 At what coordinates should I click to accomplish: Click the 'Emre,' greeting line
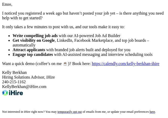point(7,4)
